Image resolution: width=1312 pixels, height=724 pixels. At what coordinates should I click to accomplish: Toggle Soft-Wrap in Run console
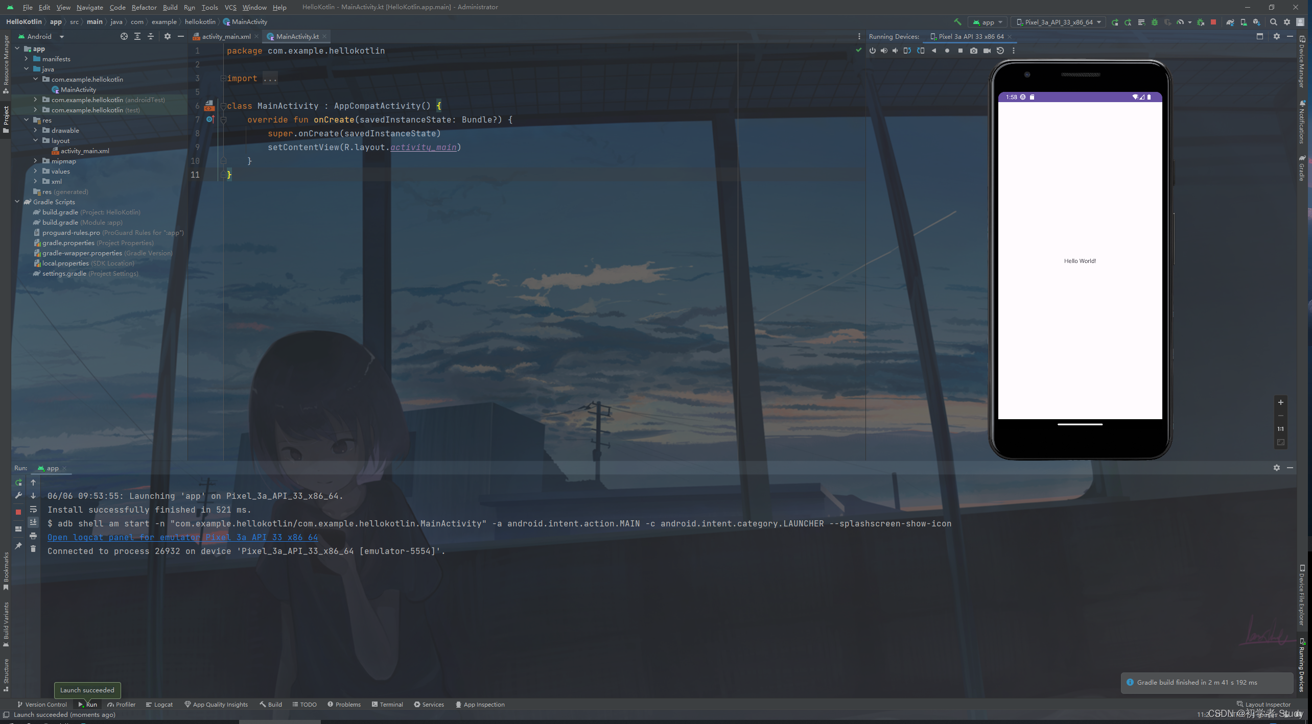coord(33,509)
